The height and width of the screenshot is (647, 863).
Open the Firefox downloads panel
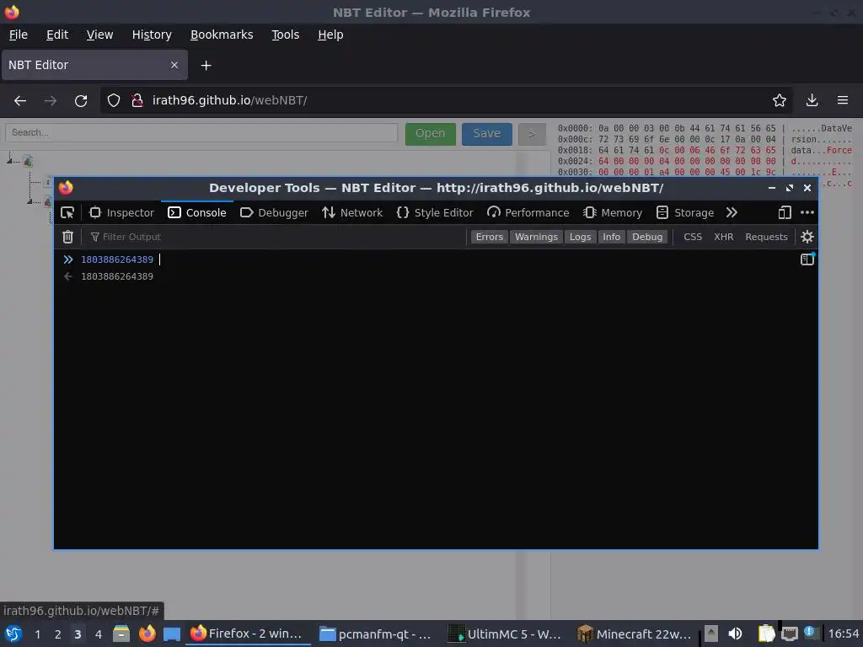pos(812,101)
